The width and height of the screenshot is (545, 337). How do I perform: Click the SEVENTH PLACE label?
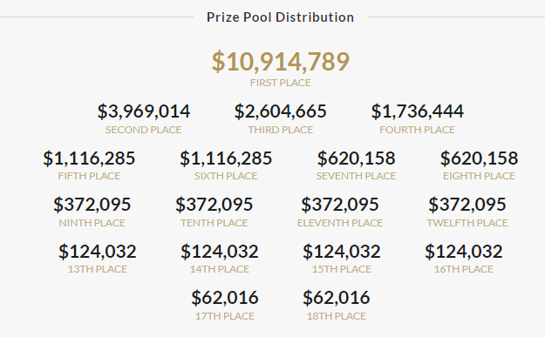tap(356, 176)
